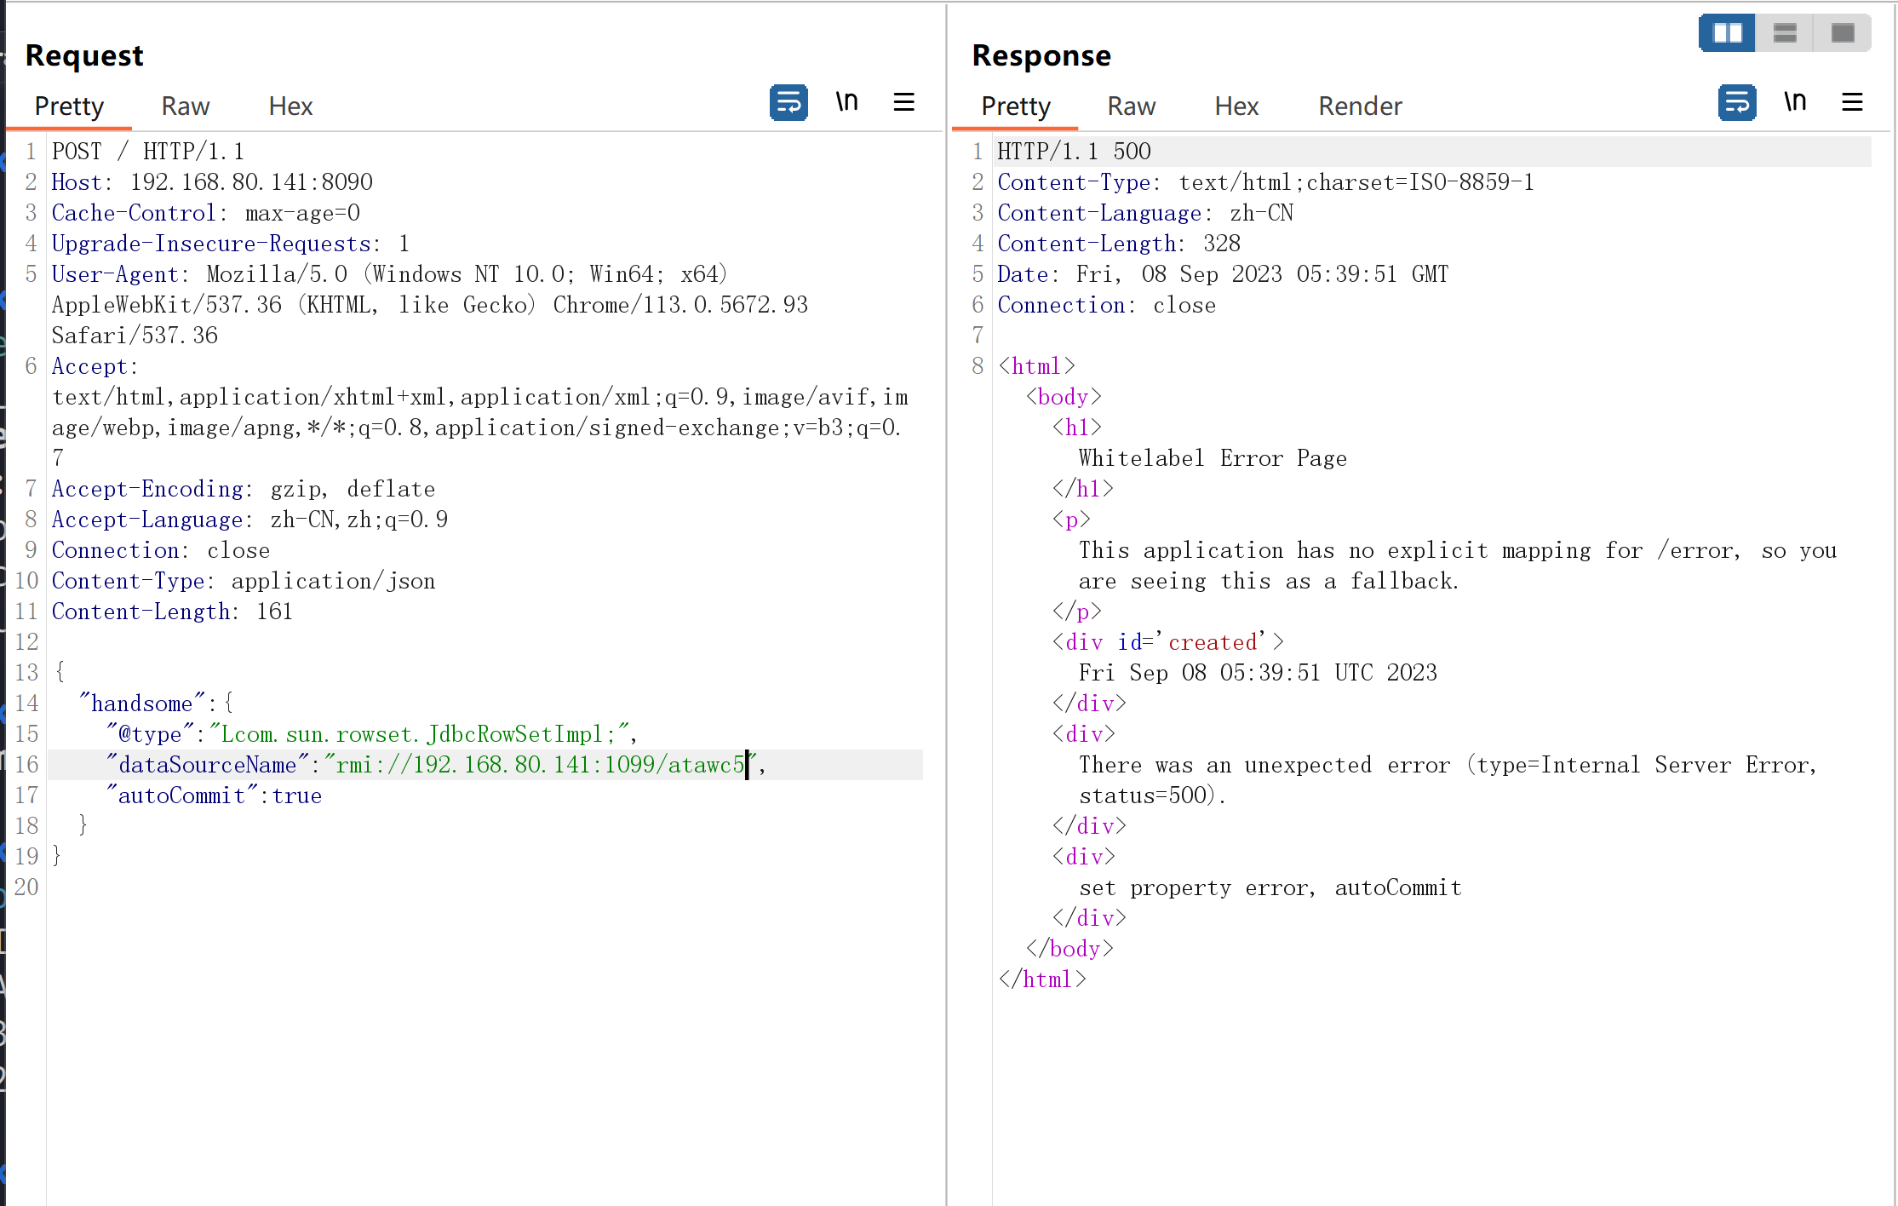Click the Upgrade-Insecure-Requests header

coord(231,244)
